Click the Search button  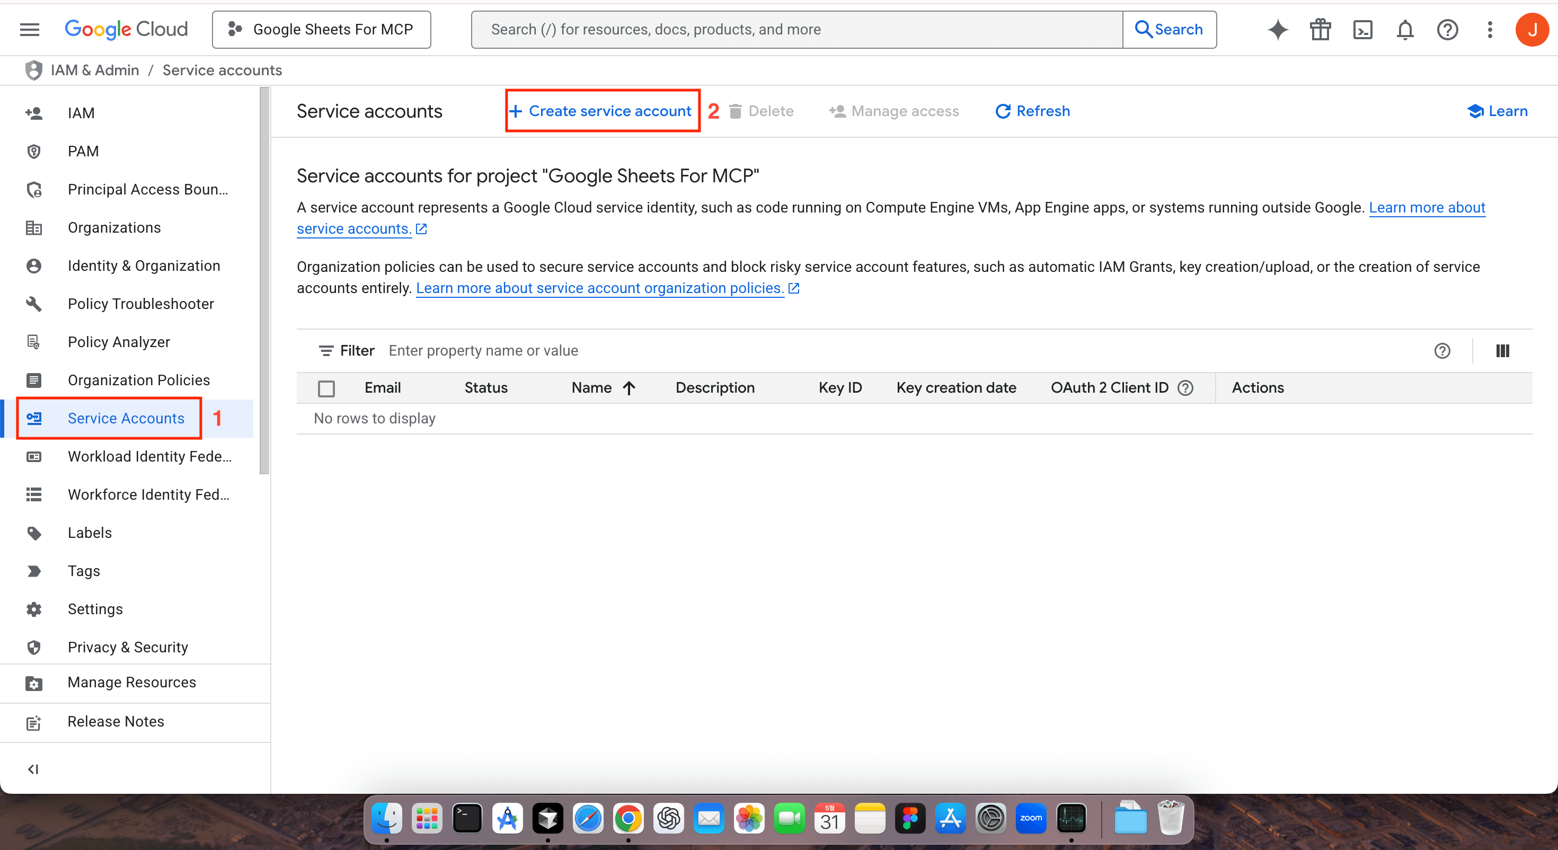coord(1169,29)
